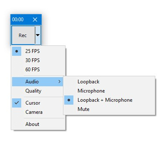The image size is (167, 146).
Task: Choose Microphone as the audio source
Action: coord(91,91)
